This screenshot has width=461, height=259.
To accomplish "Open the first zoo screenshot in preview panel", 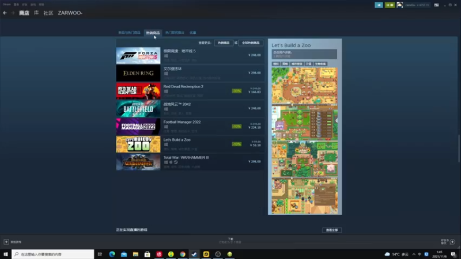I will pyautogui.click(x=305, y=86).
